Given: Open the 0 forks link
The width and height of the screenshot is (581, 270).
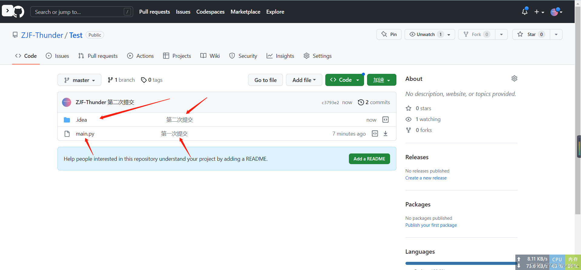Looking at the screenshot, I should tap(419, 130).
